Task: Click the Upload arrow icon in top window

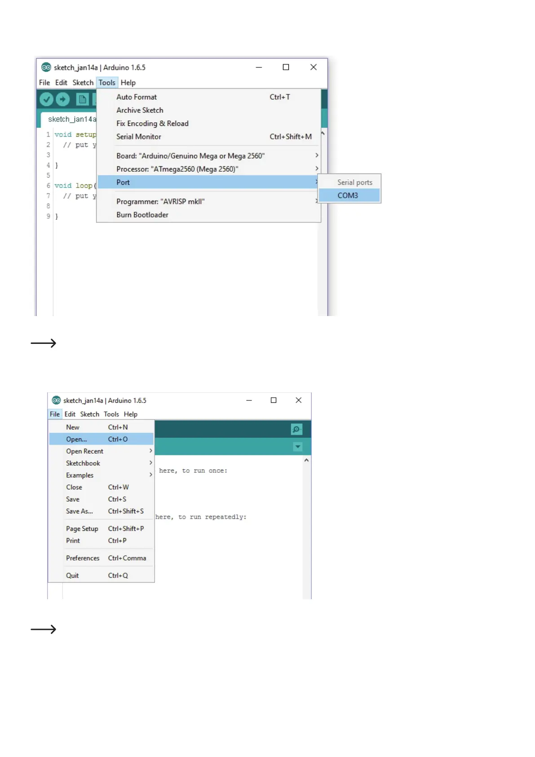Action: (x=63, y=99)
